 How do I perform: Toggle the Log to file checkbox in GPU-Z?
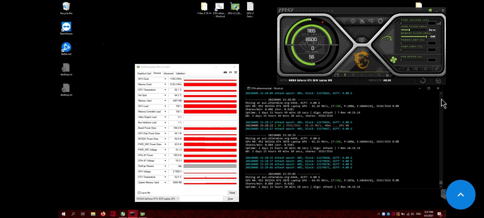(x=139, y=193)
